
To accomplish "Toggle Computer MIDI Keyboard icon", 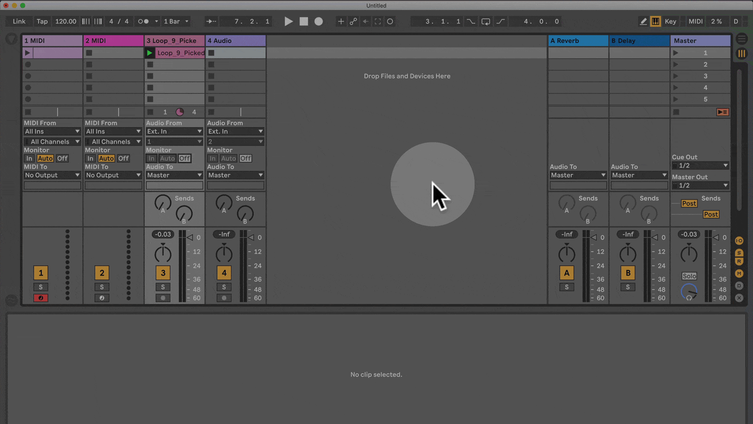I will (655, 22).
